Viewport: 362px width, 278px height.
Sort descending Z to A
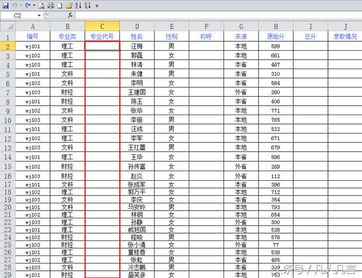pyautogui.click(x=87, y=5)
